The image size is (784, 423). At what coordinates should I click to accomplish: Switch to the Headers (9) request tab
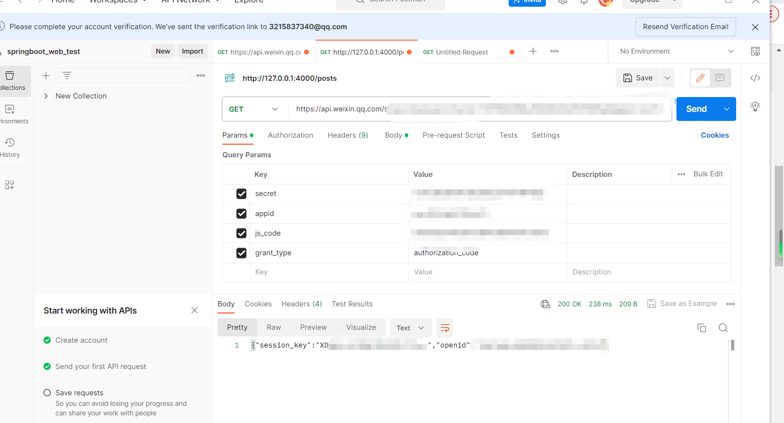tap(348, 135)
